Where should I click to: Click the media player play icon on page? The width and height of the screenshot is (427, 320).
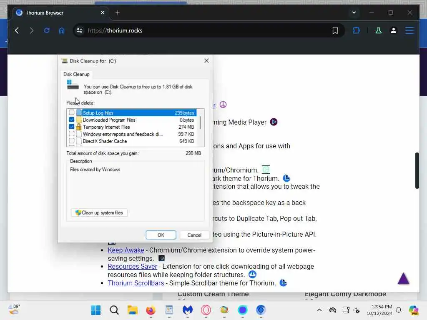click(274, 122)
